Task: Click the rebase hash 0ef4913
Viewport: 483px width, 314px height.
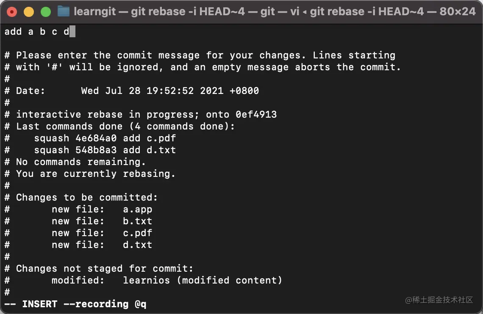Action: pyautogui.click(x=256, y=114)
